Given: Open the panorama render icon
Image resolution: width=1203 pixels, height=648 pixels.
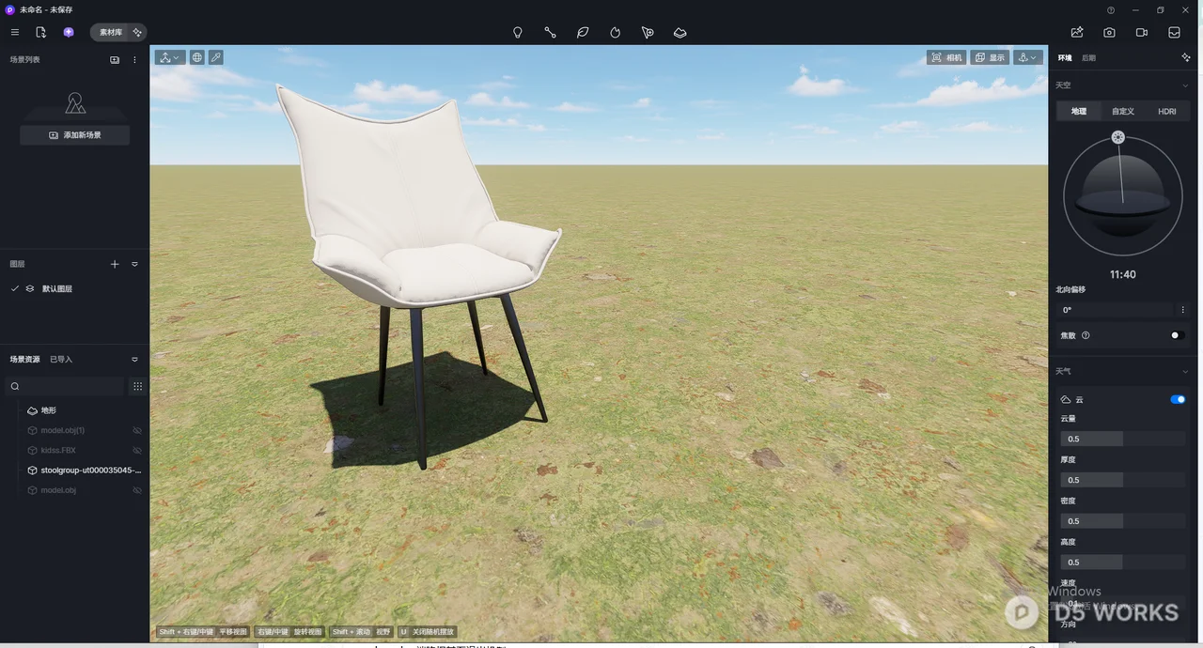Looking at the screenshot, I should point(1175,32).
